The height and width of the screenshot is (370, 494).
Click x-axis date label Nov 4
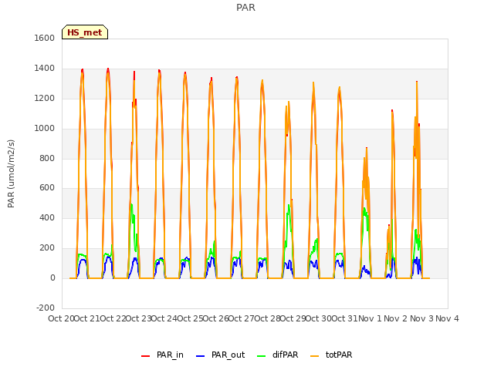(x=447, y=318)
